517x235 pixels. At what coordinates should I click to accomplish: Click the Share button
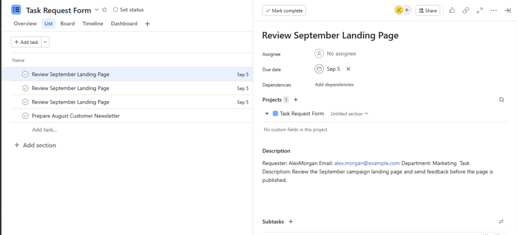(428, 11)
